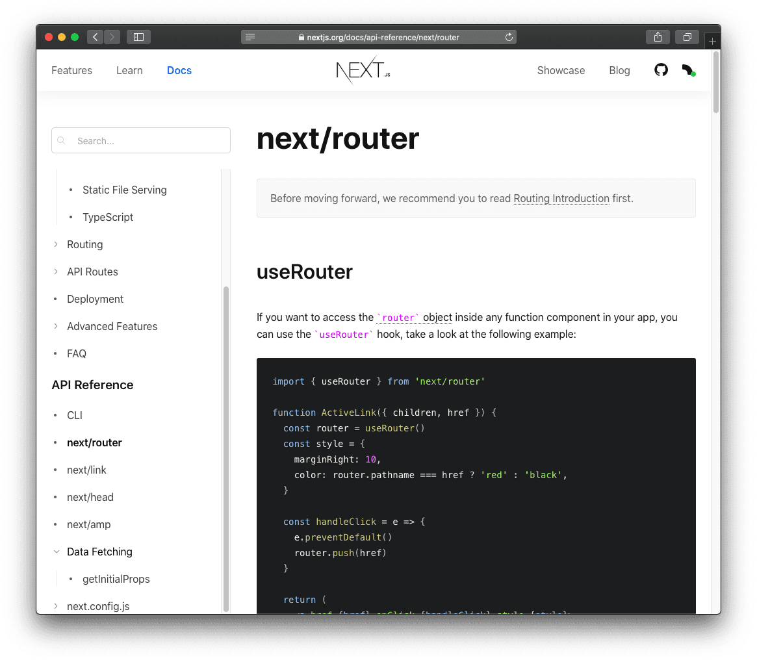This screenshot has height=662, width=757.
Task: Click the search magnifier icon in the sidebar
Action: click(61, 140)
